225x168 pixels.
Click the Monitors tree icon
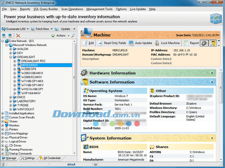click(x=7, y=125)
